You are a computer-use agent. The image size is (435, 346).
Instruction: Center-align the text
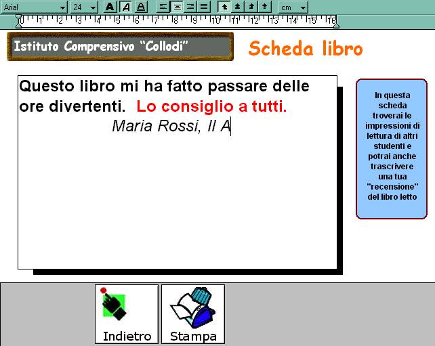pos(177,7)
